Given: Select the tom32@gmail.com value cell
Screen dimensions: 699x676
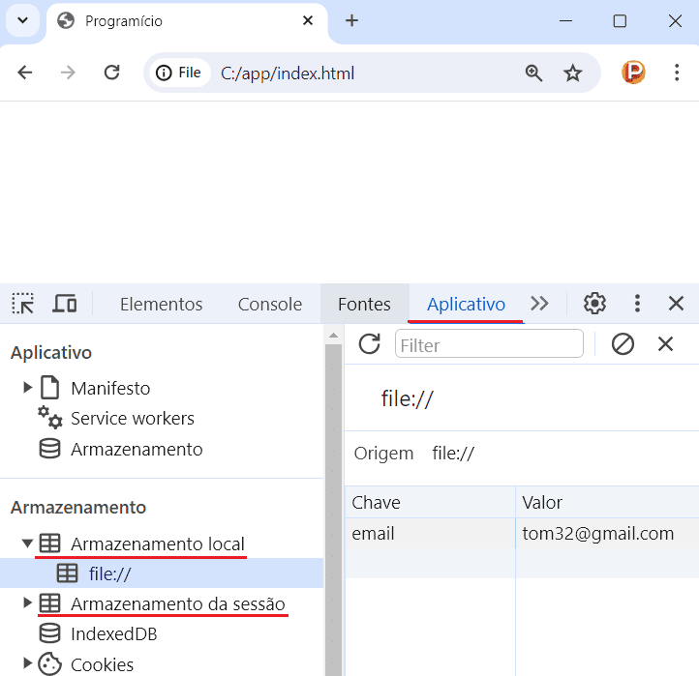Looking at the screenshot, I should coord(607,534).
